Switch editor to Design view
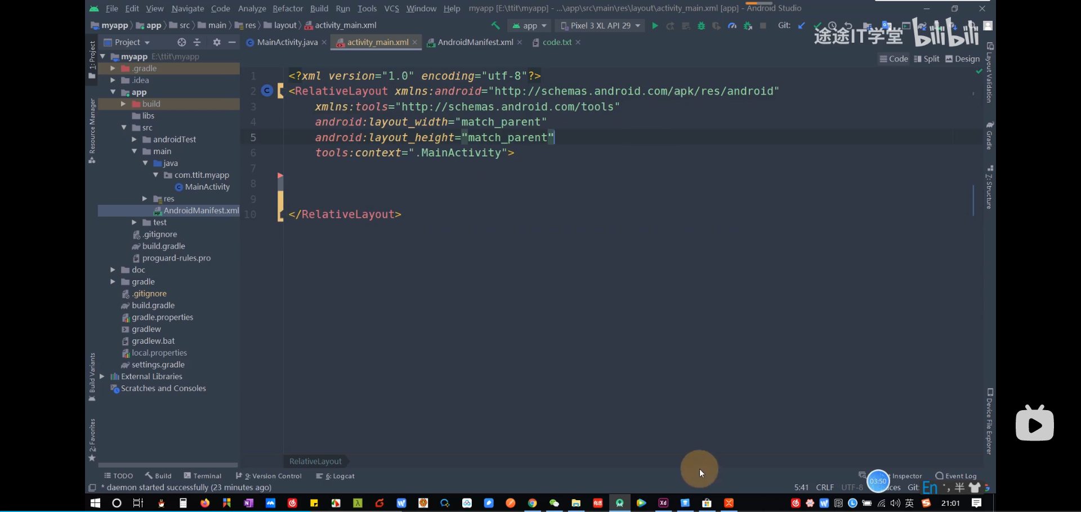The height and width of the screenshot is (512, 1081). click(x=963, y=59)
